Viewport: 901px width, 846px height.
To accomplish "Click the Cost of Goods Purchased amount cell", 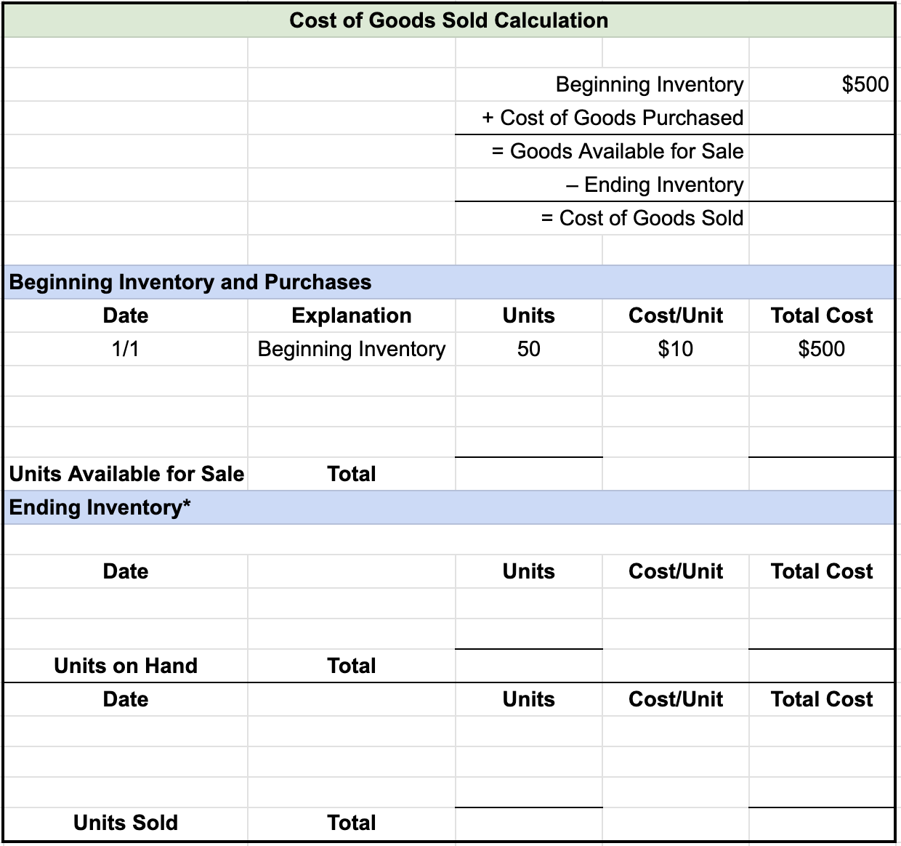I will [821, 118].
